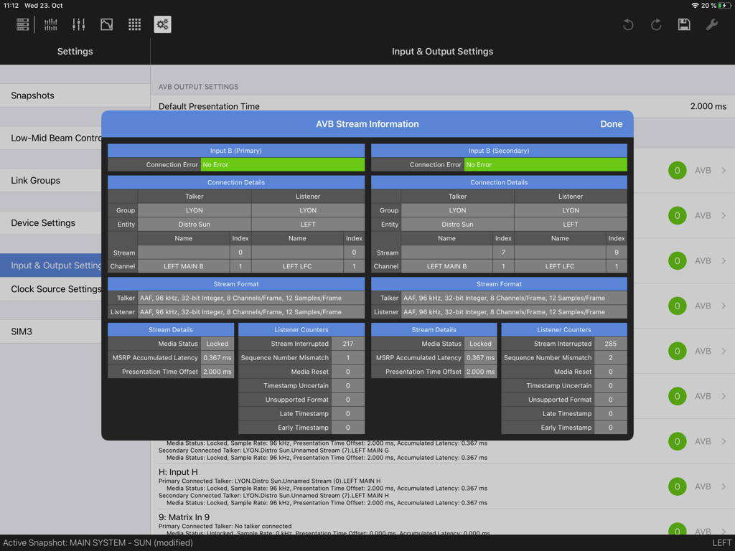The height and width of the screenshot is (551, 735).
Task: Click the highlighted settings gears icon
Action: pos(162,24)
